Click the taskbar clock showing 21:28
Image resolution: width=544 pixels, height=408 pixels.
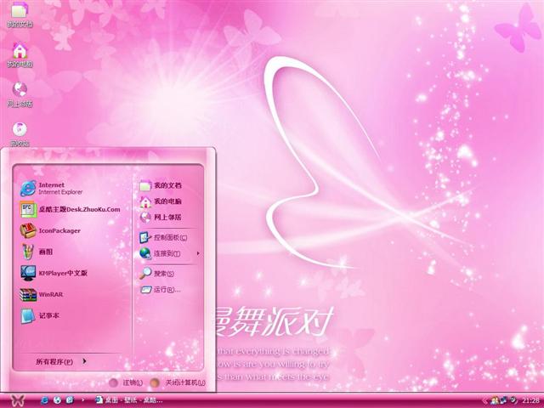point(530,400)
